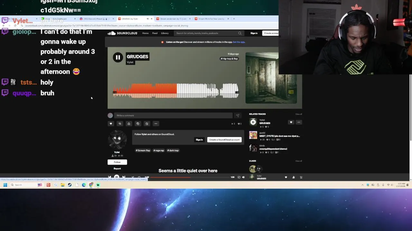Add track to Next Up queue icon
Image resolution: width=412 pixels, height=231 pixels.
tap(147, 124)
